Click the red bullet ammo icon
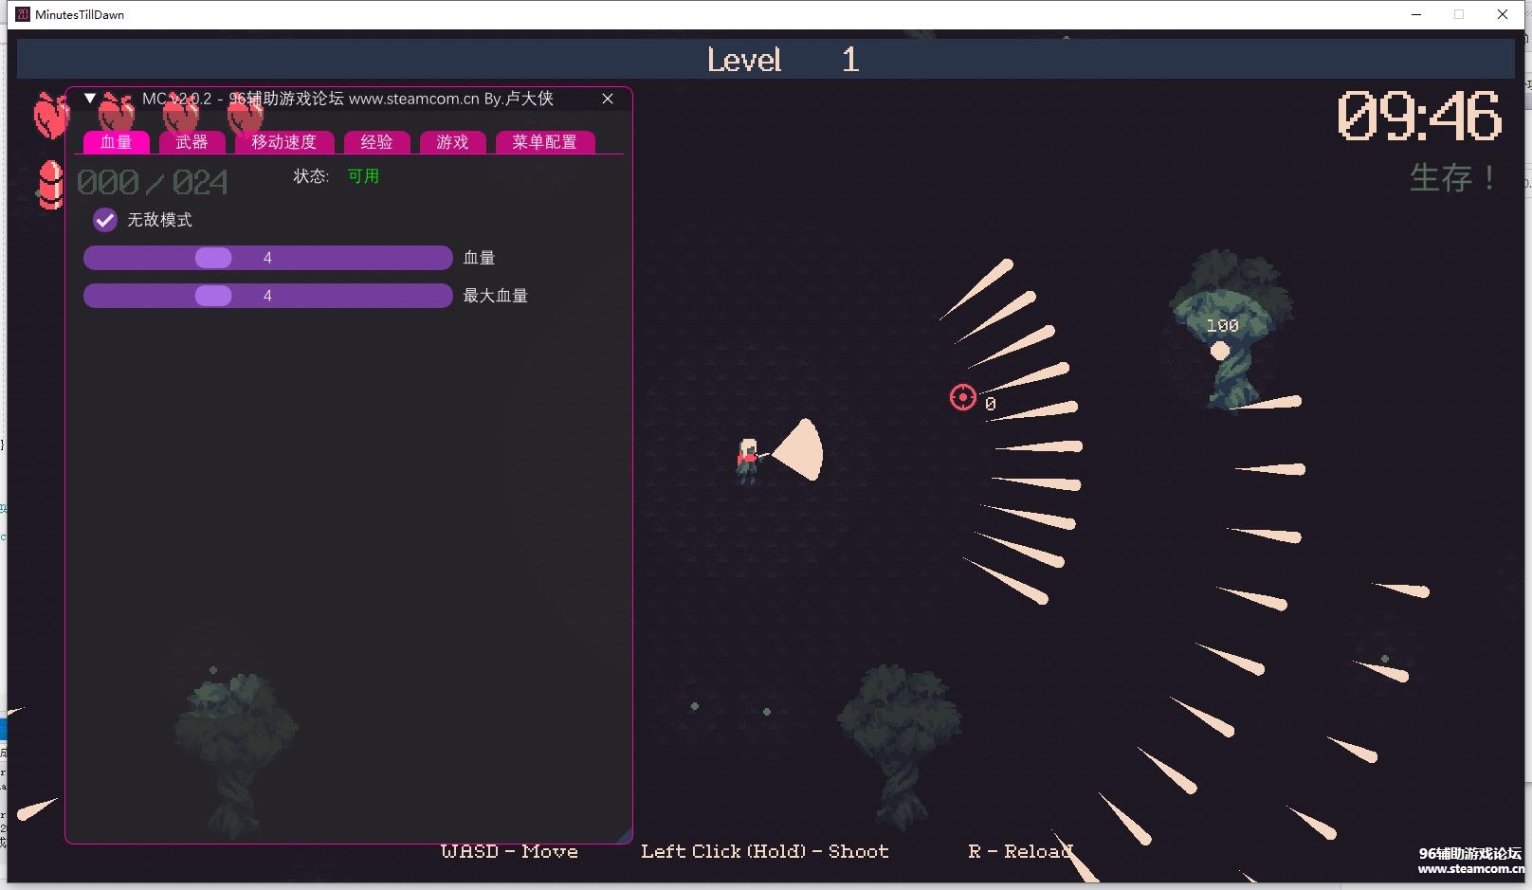Viewport: 1532px width, 890px height. 49,184
